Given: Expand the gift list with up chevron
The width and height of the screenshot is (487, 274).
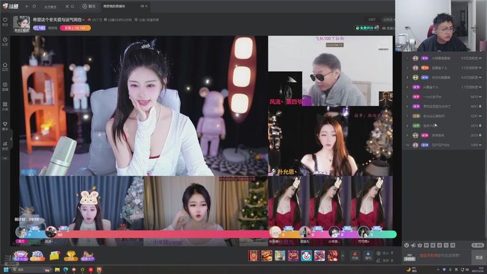Looking at the screenshot, I should point(343,256).
